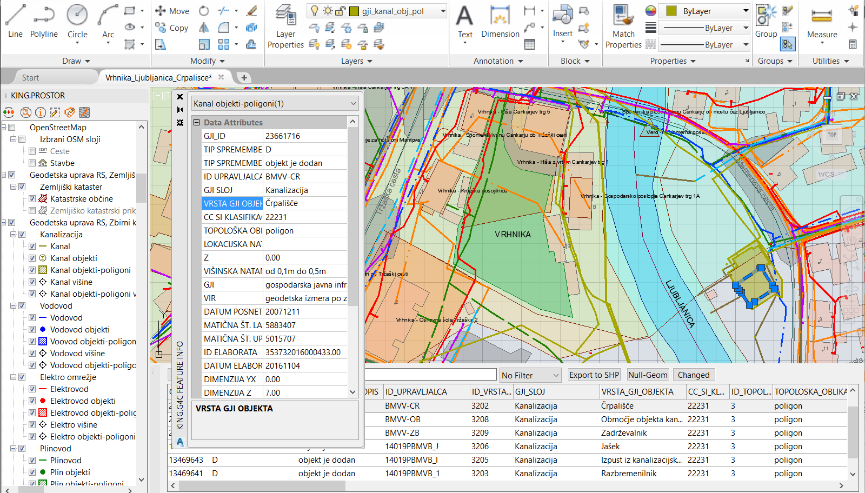The width and height of the screenshot is (865, 493).
Task: Open Kanal objekti-poligoni(1) selector dropdown
Action: point(353,103)
